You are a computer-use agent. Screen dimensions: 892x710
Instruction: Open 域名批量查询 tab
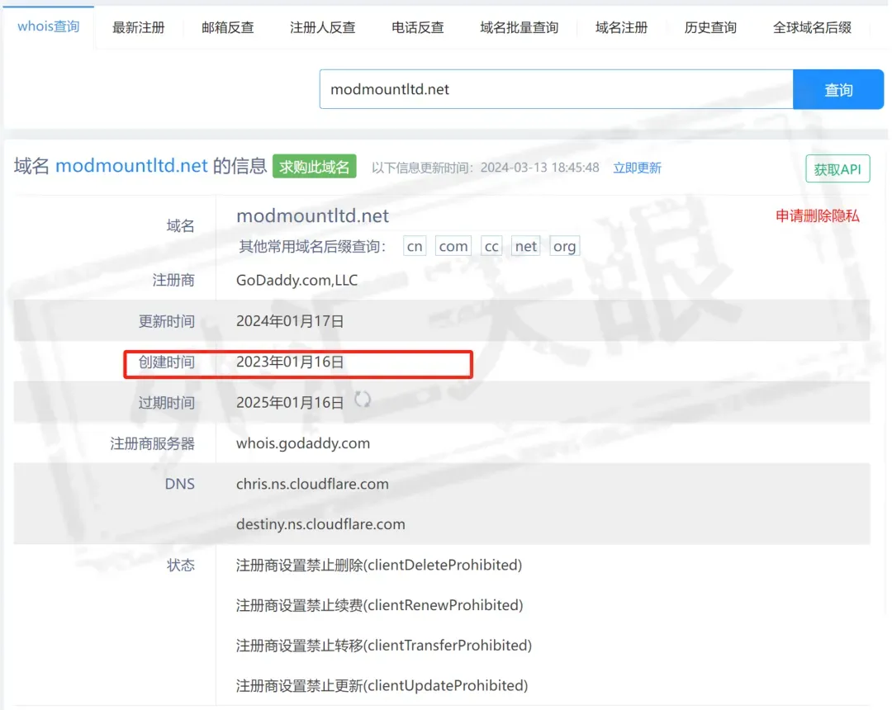520,27
